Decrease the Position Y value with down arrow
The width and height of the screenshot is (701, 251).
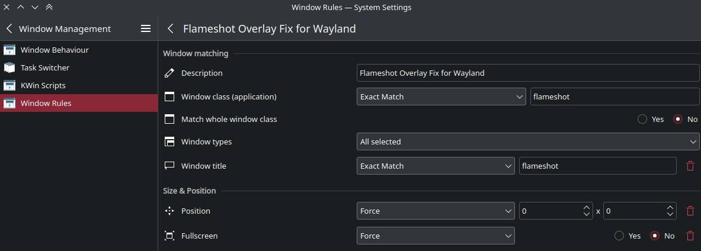[x=670, y=214]
